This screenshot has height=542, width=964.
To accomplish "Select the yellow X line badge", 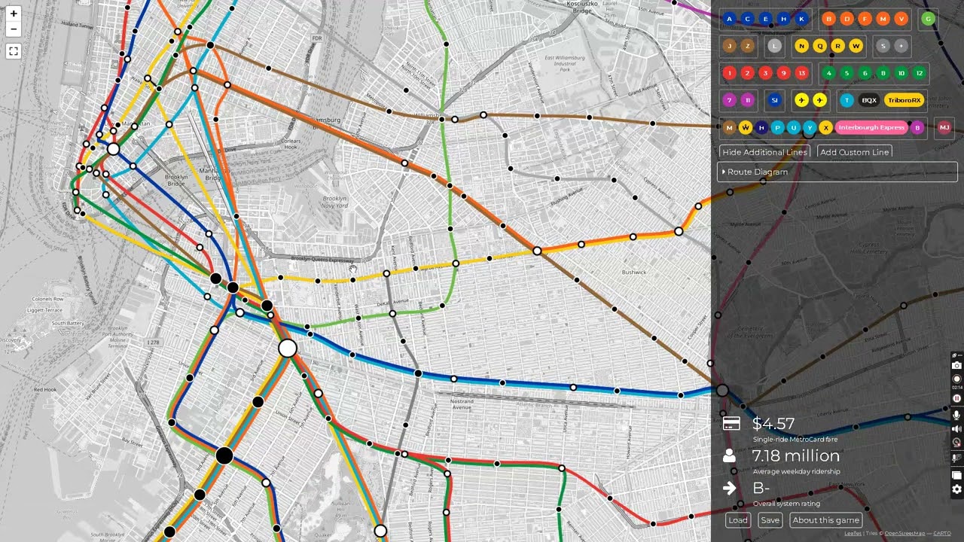I will (825, 127).
